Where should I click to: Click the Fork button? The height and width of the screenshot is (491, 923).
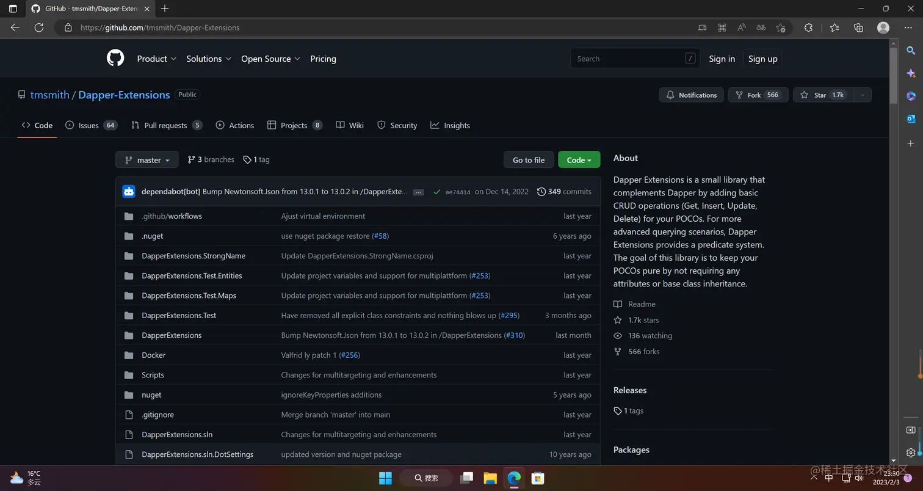758,95
